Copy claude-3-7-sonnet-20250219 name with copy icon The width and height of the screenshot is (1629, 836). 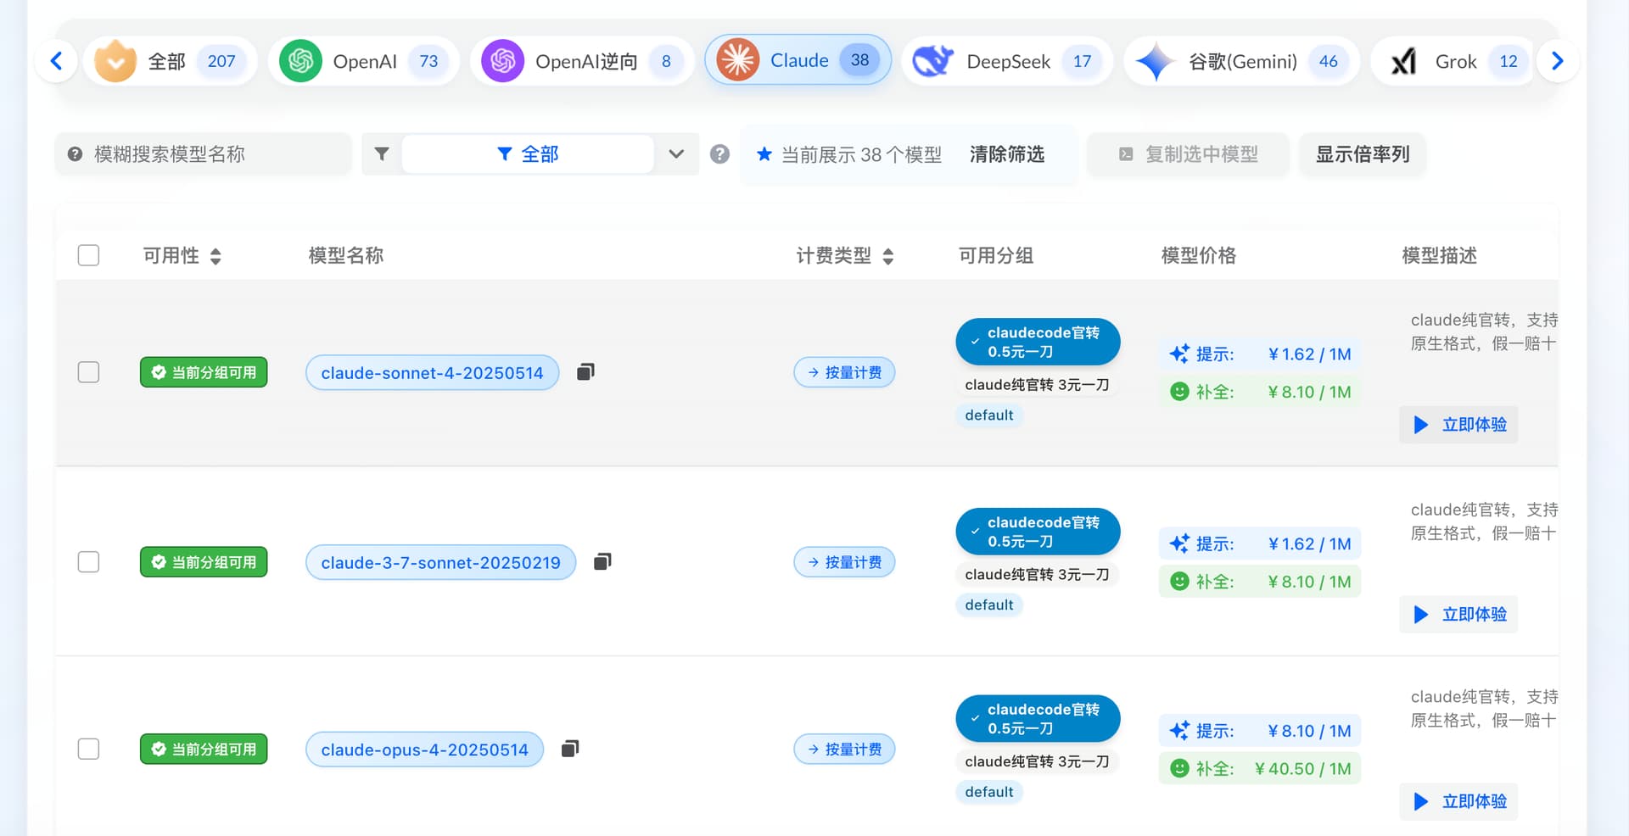click(x=602, y=561)
